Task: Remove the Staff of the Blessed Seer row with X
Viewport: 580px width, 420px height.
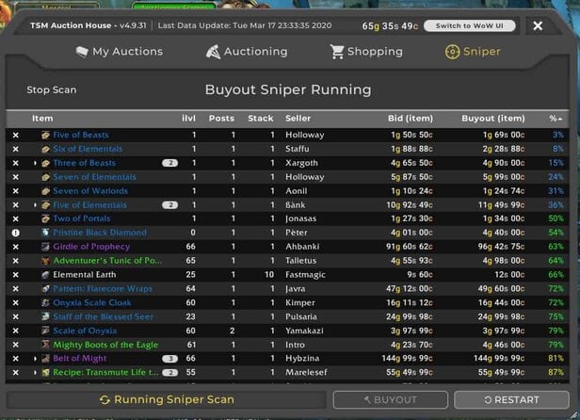Action: [15, 316]
